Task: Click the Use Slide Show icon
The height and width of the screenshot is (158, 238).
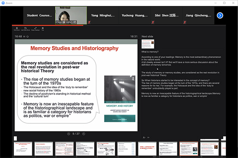Action: (x=25, y=28)
